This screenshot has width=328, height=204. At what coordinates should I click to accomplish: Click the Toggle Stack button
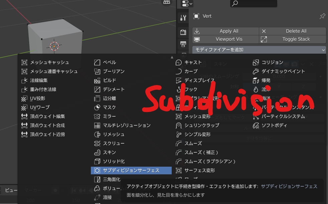pos(293,39)
